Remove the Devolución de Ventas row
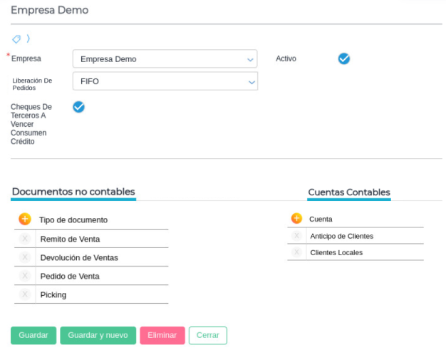Image resolution: width=446 pixels, height=350 pixels. 25,257
